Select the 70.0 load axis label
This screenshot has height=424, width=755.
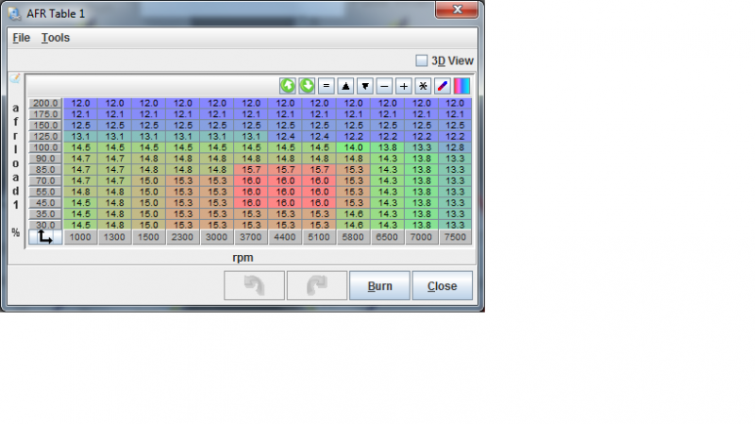point(45,180)
